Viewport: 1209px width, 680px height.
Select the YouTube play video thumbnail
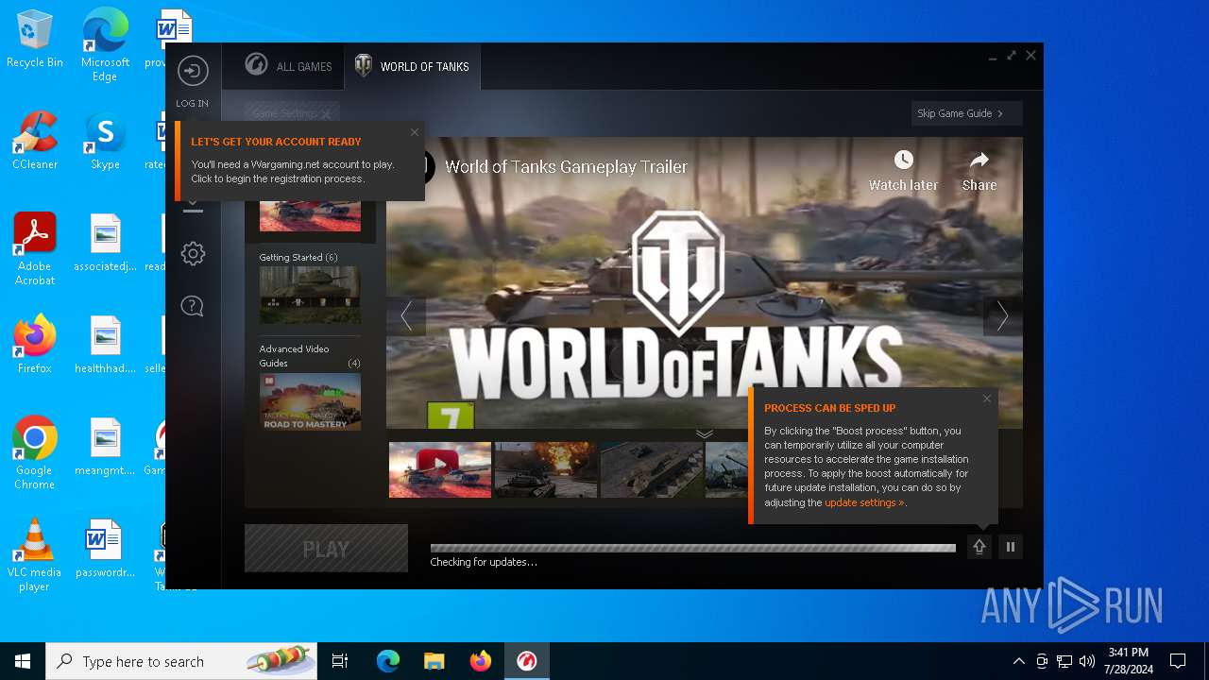440,469
